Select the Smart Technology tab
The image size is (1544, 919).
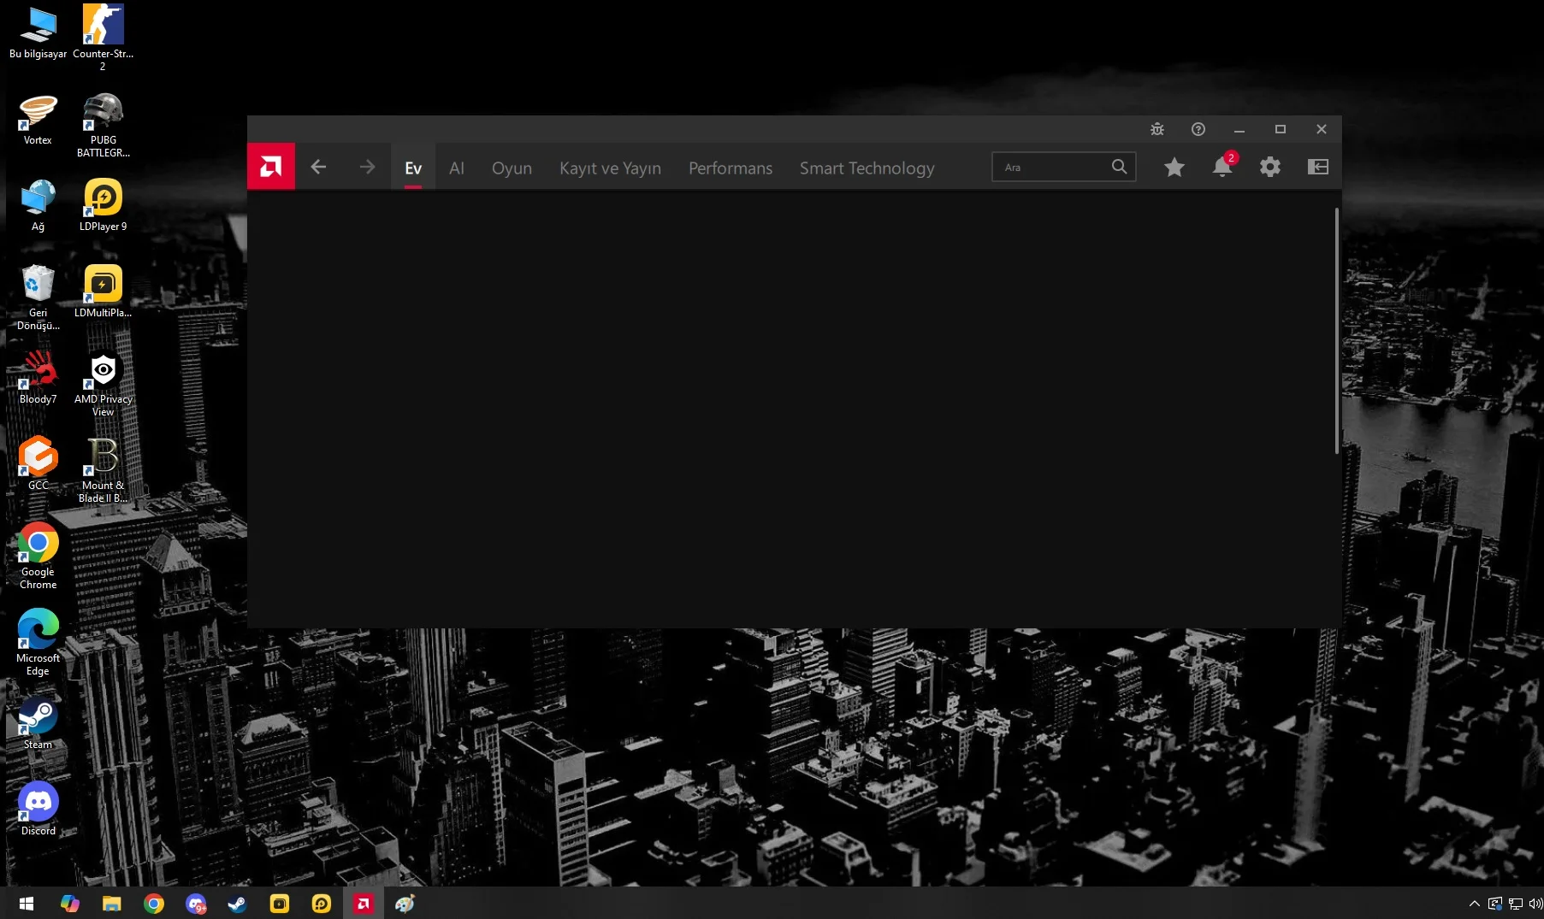click(867, 168)
